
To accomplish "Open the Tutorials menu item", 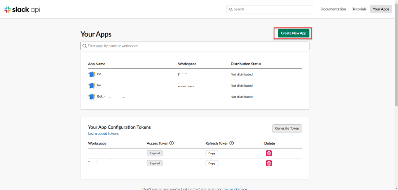I will (359, 9).
